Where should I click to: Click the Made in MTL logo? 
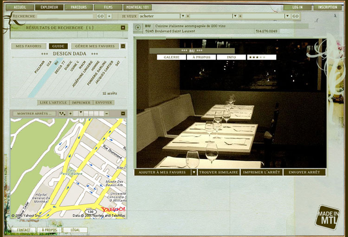pyautogui.click(x=328, y=217)
